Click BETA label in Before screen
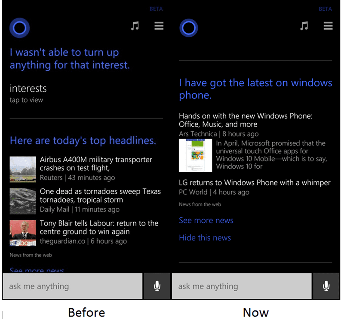344x319 pixels. point(156,9)
